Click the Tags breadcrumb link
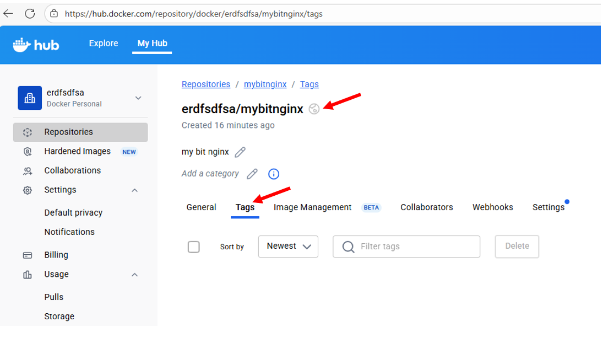This screenshot has height=343, width=603. coord(309,84)
